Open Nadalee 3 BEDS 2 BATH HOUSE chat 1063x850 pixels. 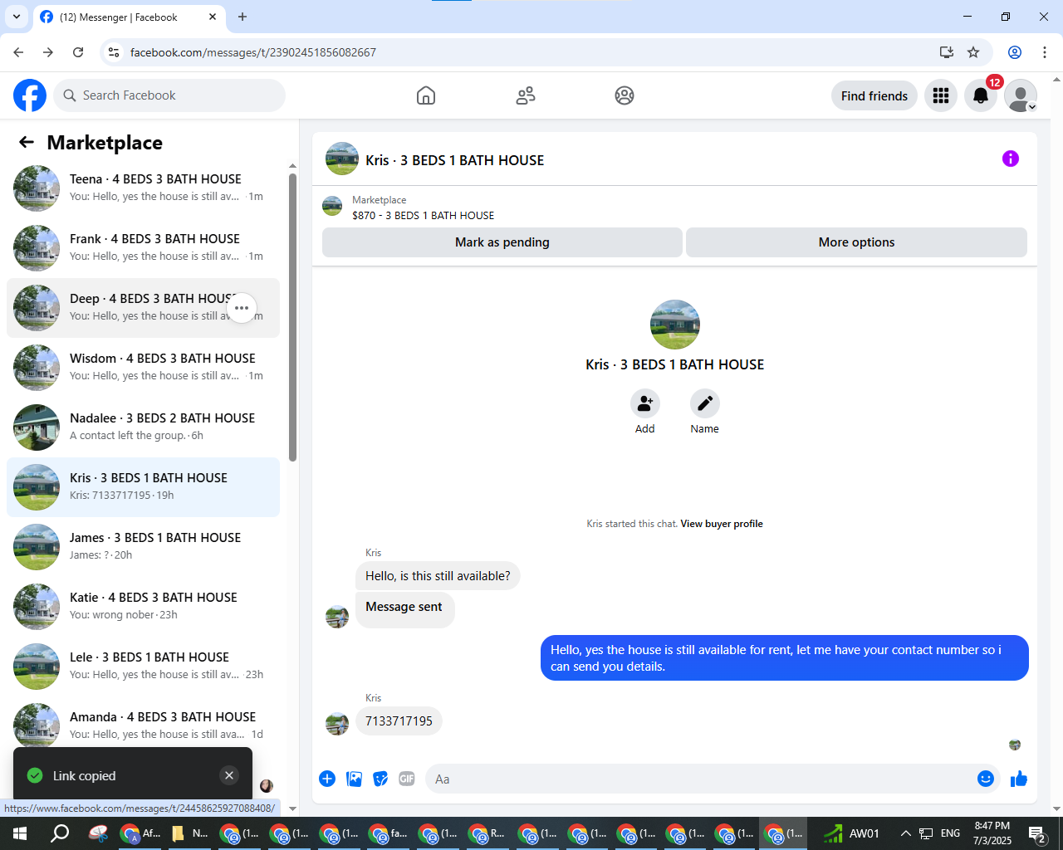click(143, 427)
